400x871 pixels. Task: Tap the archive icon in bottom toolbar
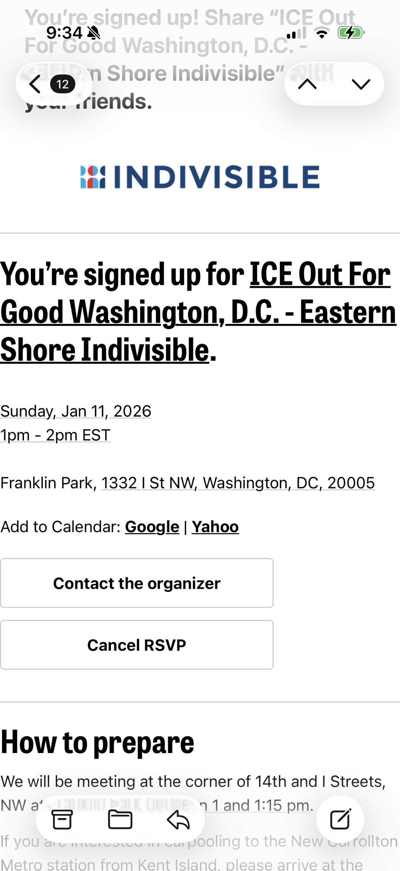[62, 820]
